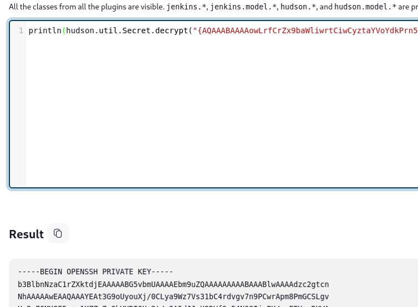Screen dimensions: 418x307
Task: Click the red encrypted string starting with {AQAAABAAAAowLrf
Action: pyautogui.click(x=305, y=30)
